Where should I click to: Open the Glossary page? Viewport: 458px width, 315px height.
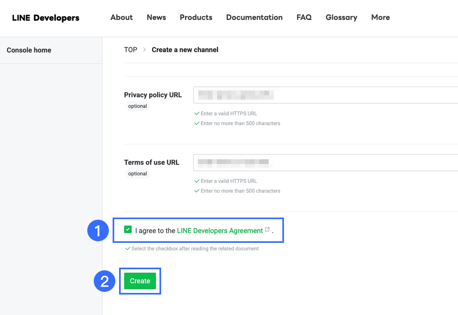click(341, 17)
